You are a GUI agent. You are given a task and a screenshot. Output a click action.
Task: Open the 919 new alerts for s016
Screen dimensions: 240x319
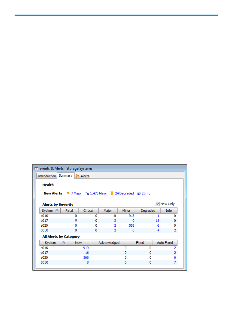[86, 248]
